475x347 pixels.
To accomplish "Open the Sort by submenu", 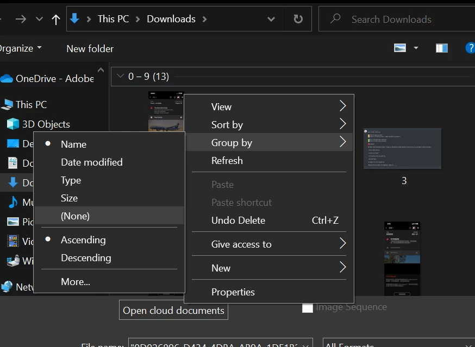I will [269, 124].
